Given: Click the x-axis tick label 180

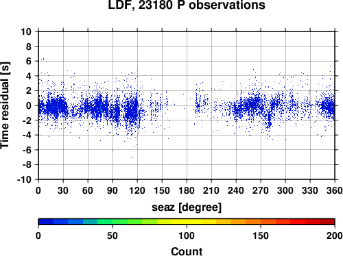Looking at the screenshot, I should click(187, 190).
